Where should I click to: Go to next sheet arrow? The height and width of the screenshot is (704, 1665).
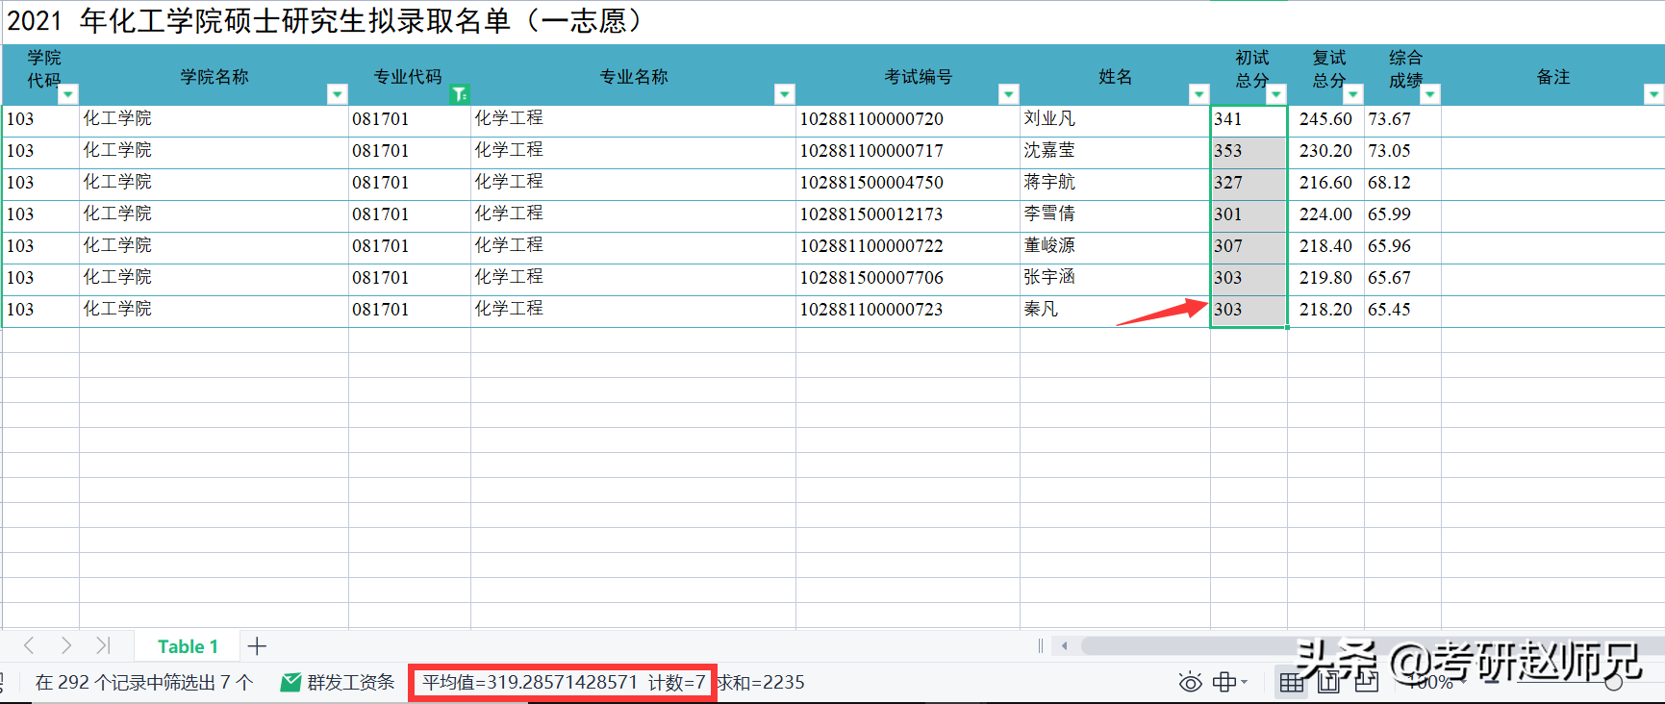click(65, 645)
